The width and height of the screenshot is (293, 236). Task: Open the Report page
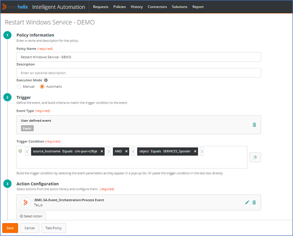pyautogui.click(x=198, y=7)
